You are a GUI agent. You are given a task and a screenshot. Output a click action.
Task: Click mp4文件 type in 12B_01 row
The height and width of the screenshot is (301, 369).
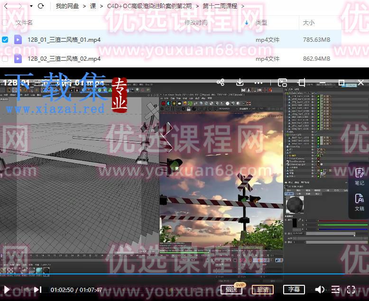(x=268, y=39)
